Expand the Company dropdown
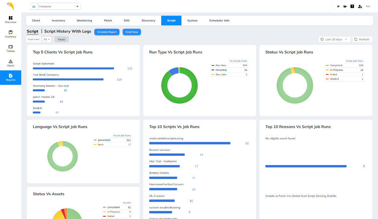This screenshot has height=219, width=378. click(x=59, y=6)
